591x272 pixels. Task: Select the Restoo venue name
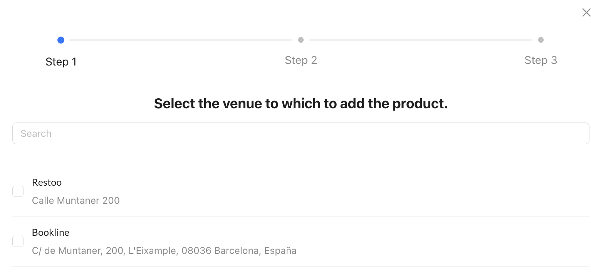pos(47,182)
